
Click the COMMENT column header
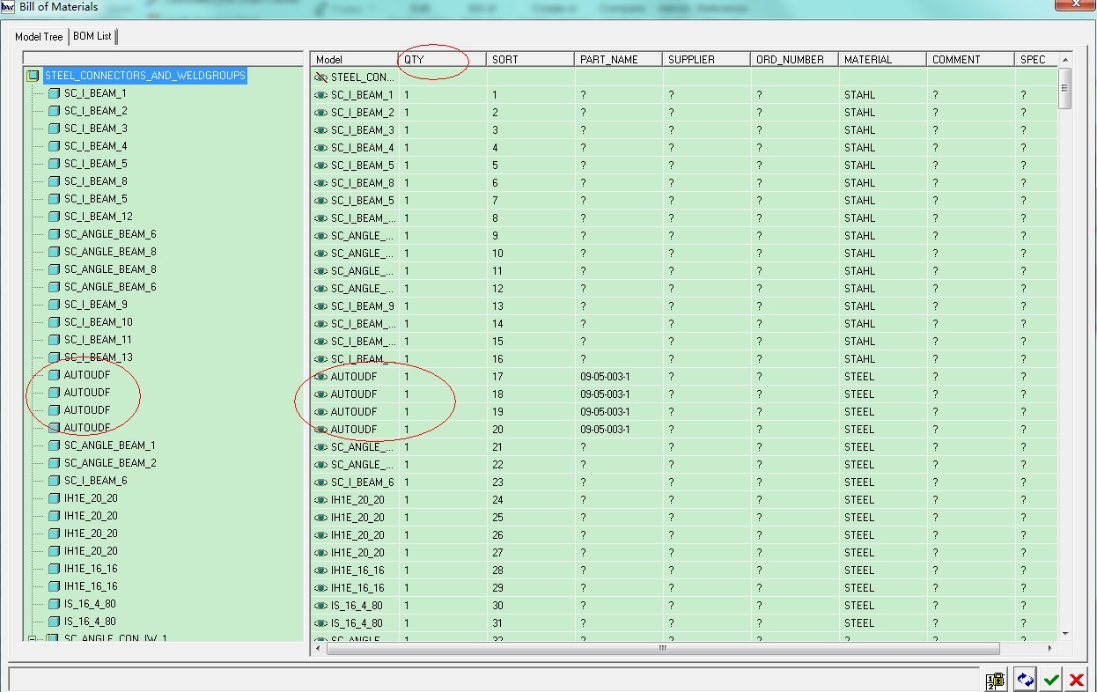pyautogui.click(x=971, y=59)
